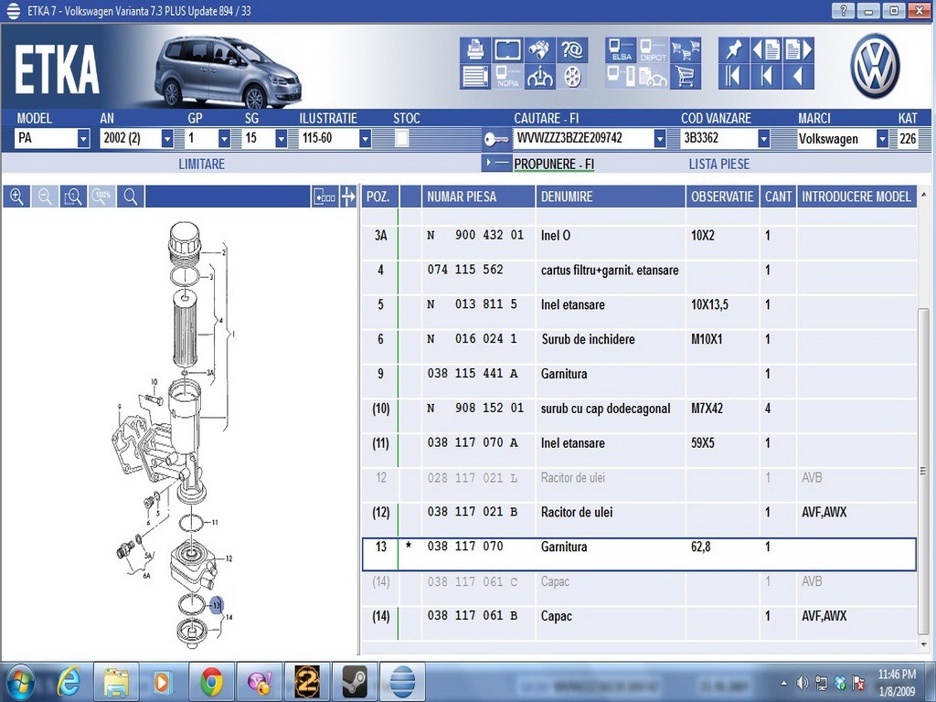Viewport: 936px width, 702px height.
Task: Toggle the STOC checkbox
Action: point(402,139)
